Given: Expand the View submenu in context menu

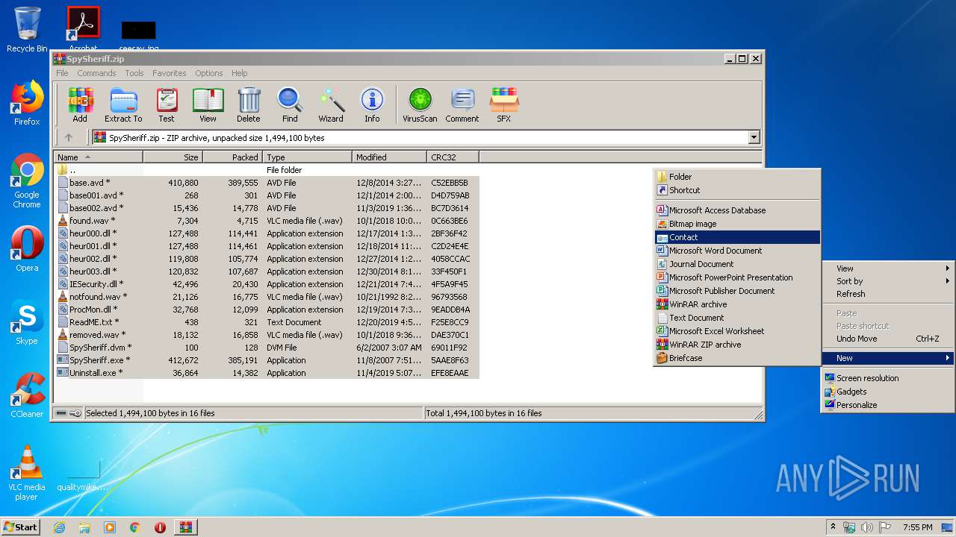Looking at the screenshot, I should click(x=888, y=268).
